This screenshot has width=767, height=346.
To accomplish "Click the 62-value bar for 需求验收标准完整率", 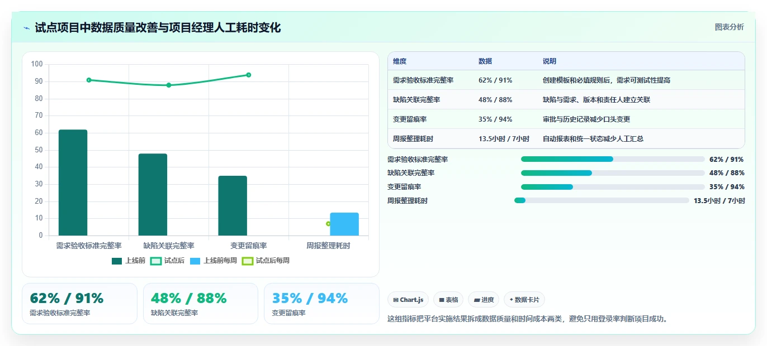I will click(73, 182).
